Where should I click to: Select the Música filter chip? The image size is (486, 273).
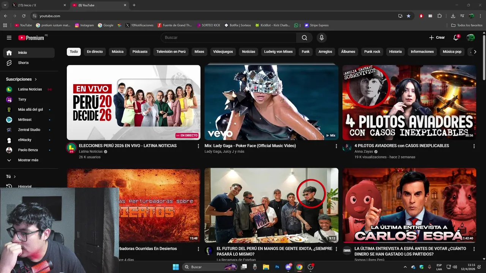118,52
